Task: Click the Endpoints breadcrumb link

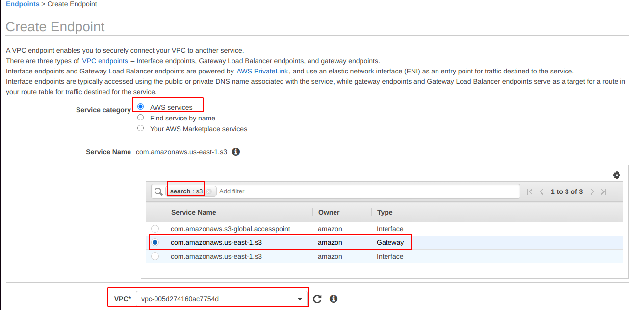Action: pos(23,4)
